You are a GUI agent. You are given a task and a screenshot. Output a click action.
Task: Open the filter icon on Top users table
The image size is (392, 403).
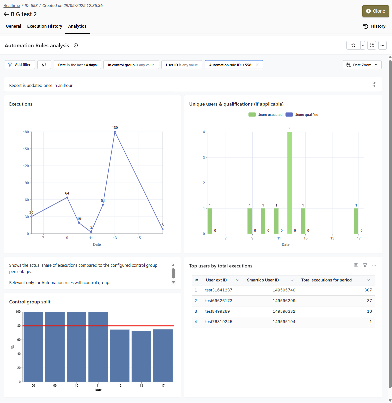click(x=365, y=265)
